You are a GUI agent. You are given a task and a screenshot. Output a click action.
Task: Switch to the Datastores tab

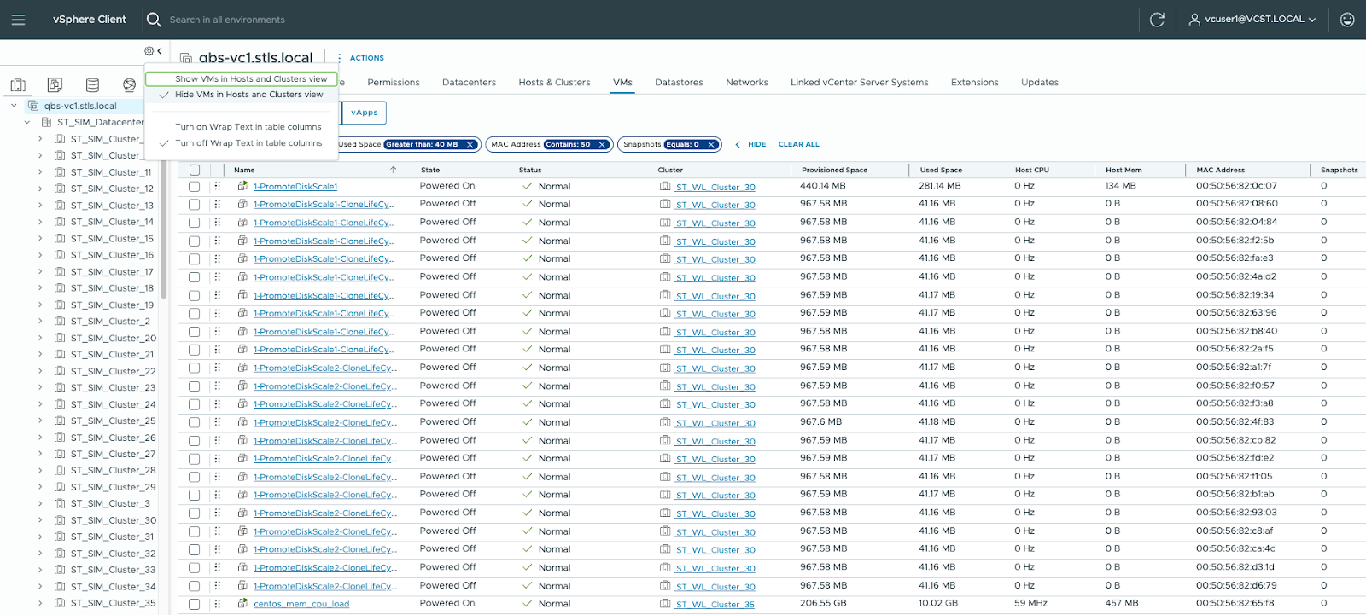click(x=679, y=83)
